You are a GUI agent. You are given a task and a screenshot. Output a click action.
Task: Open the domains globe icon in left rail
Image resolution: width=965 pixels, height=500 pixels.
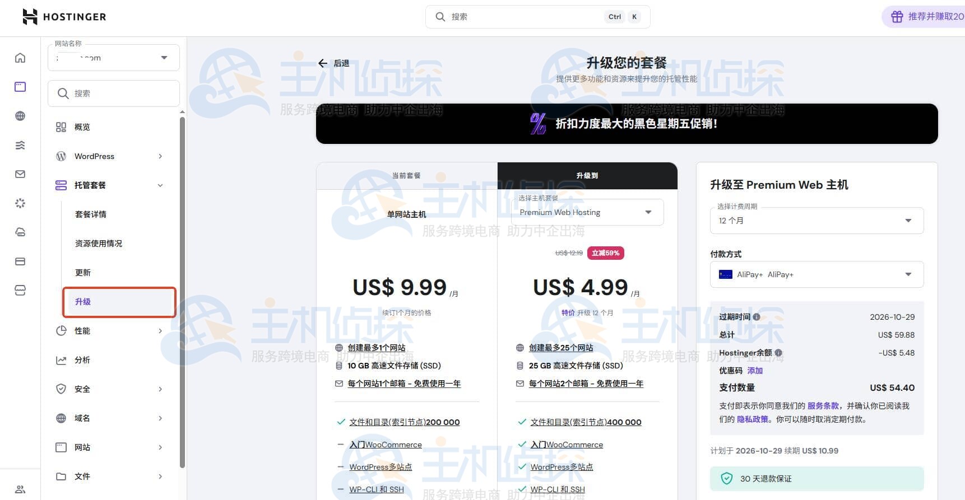[20, 116]
